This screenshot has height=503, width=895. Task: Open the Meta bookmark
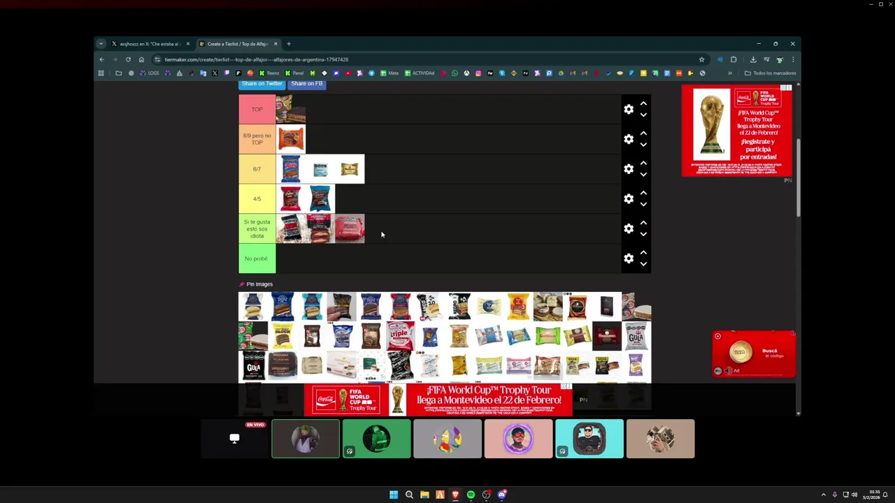pyautogui.click(x=389, y=73)
